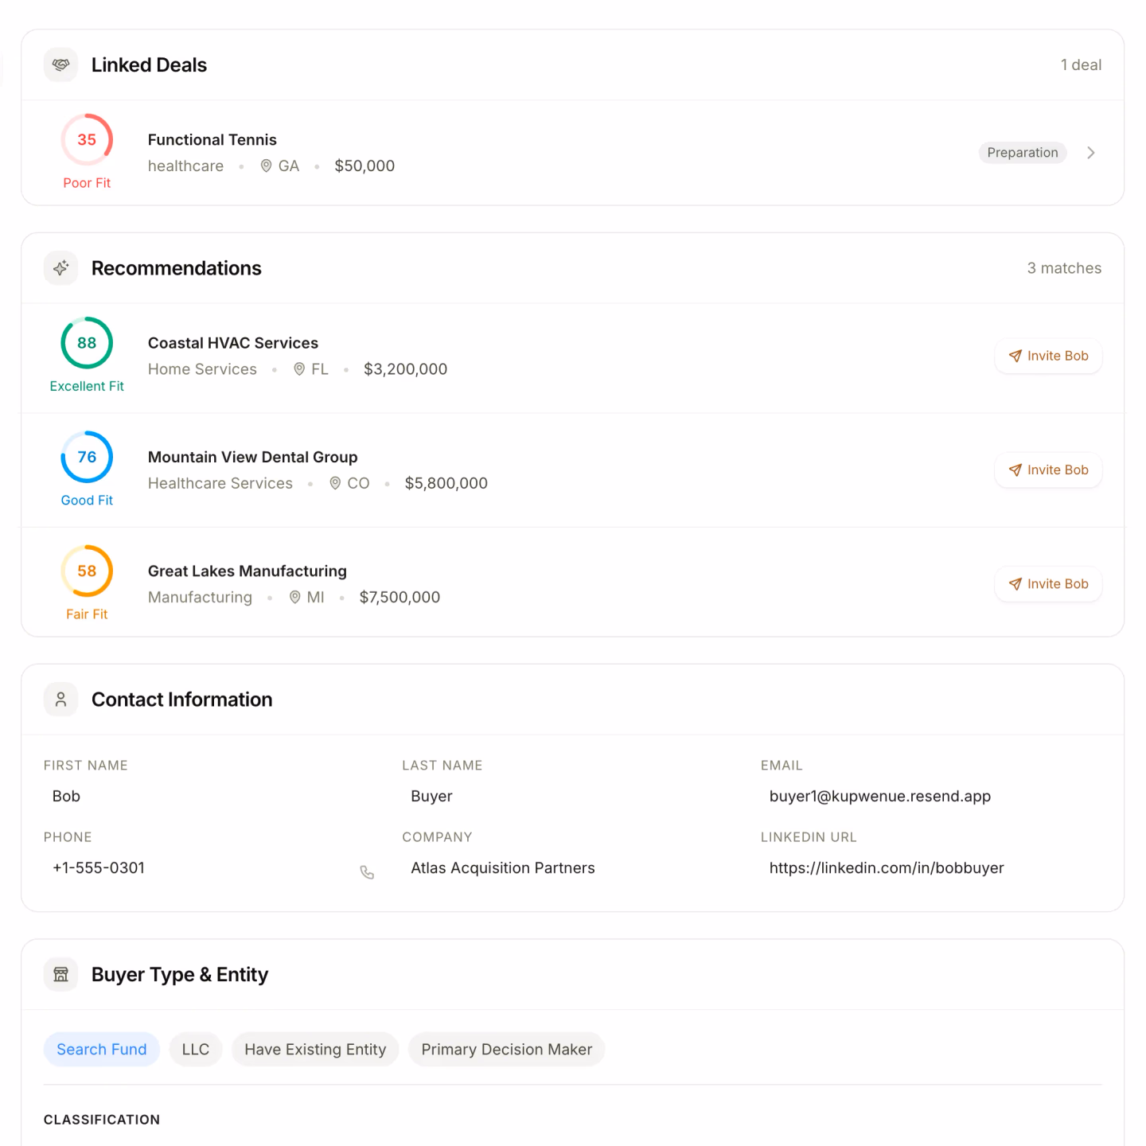Toggle the Search Fund tag
Image resolution: width=1146 pixels, height=1146 pixels.
[x=101, y=1049]
